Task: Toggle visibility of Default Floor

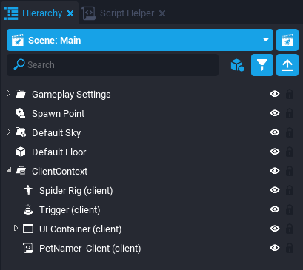Action: (275, 152)
